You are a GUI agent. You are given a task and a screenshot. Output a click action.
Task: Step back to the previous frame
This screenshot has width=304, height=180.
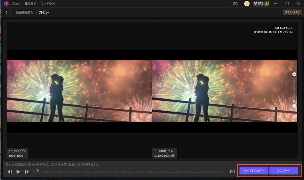pyautogui.click(x=10, y=172)
